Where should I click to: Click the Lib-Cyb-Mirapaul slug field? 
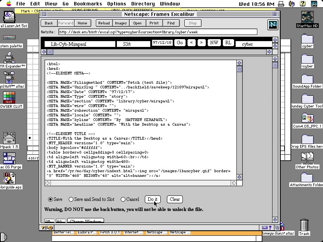pos(80,44)
